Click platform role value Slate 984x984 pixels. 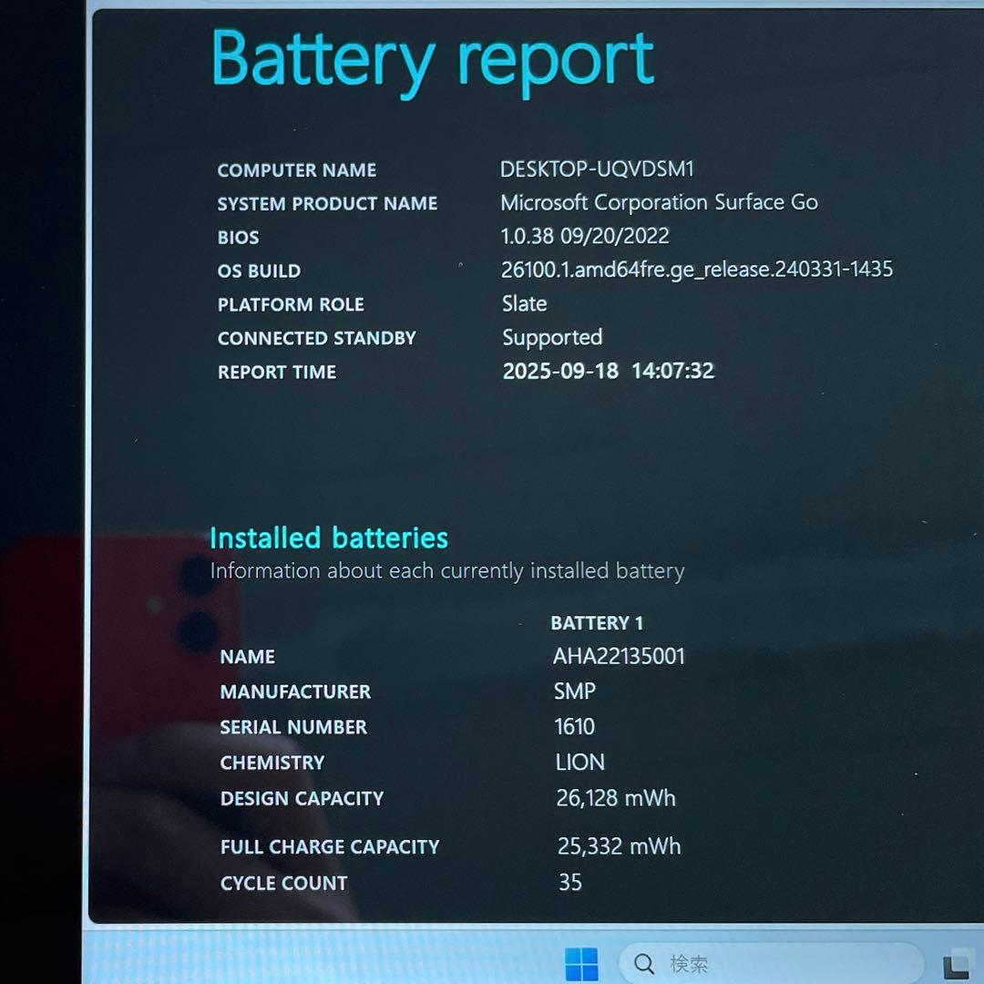click(x=525, y=303)
